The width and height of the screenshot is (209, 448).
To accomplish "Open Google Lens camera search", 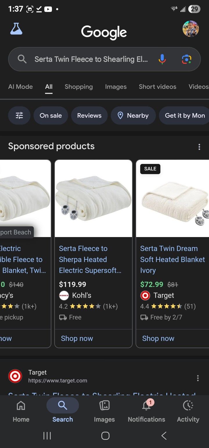I will click(x=186, y=59).
